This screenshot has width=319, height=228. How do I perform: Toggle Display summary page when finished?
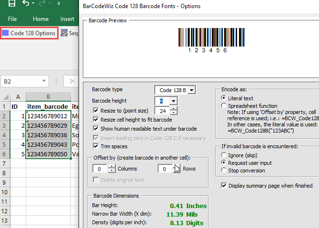click(x=224, y=185)
